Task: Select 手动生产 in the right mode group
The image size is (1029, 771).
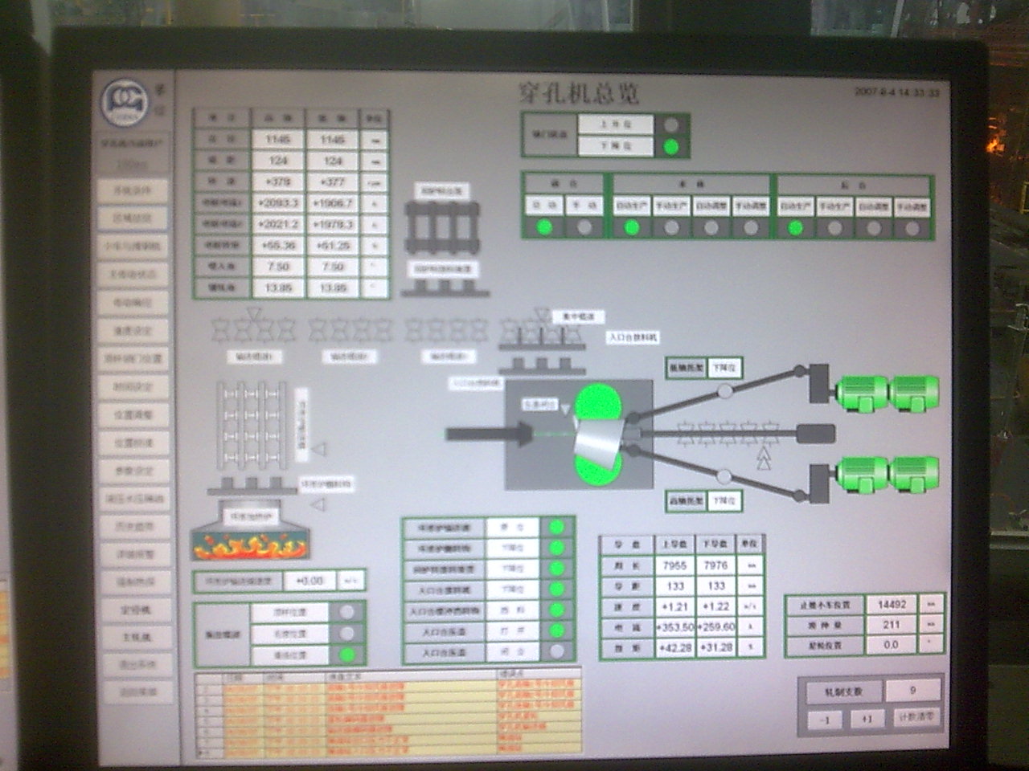Action: 834,206
